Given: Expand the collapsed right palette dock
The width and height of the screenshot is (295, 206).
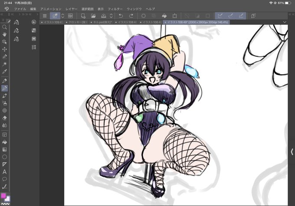Looking at the screenshot, I should click(x=292, y=152).
